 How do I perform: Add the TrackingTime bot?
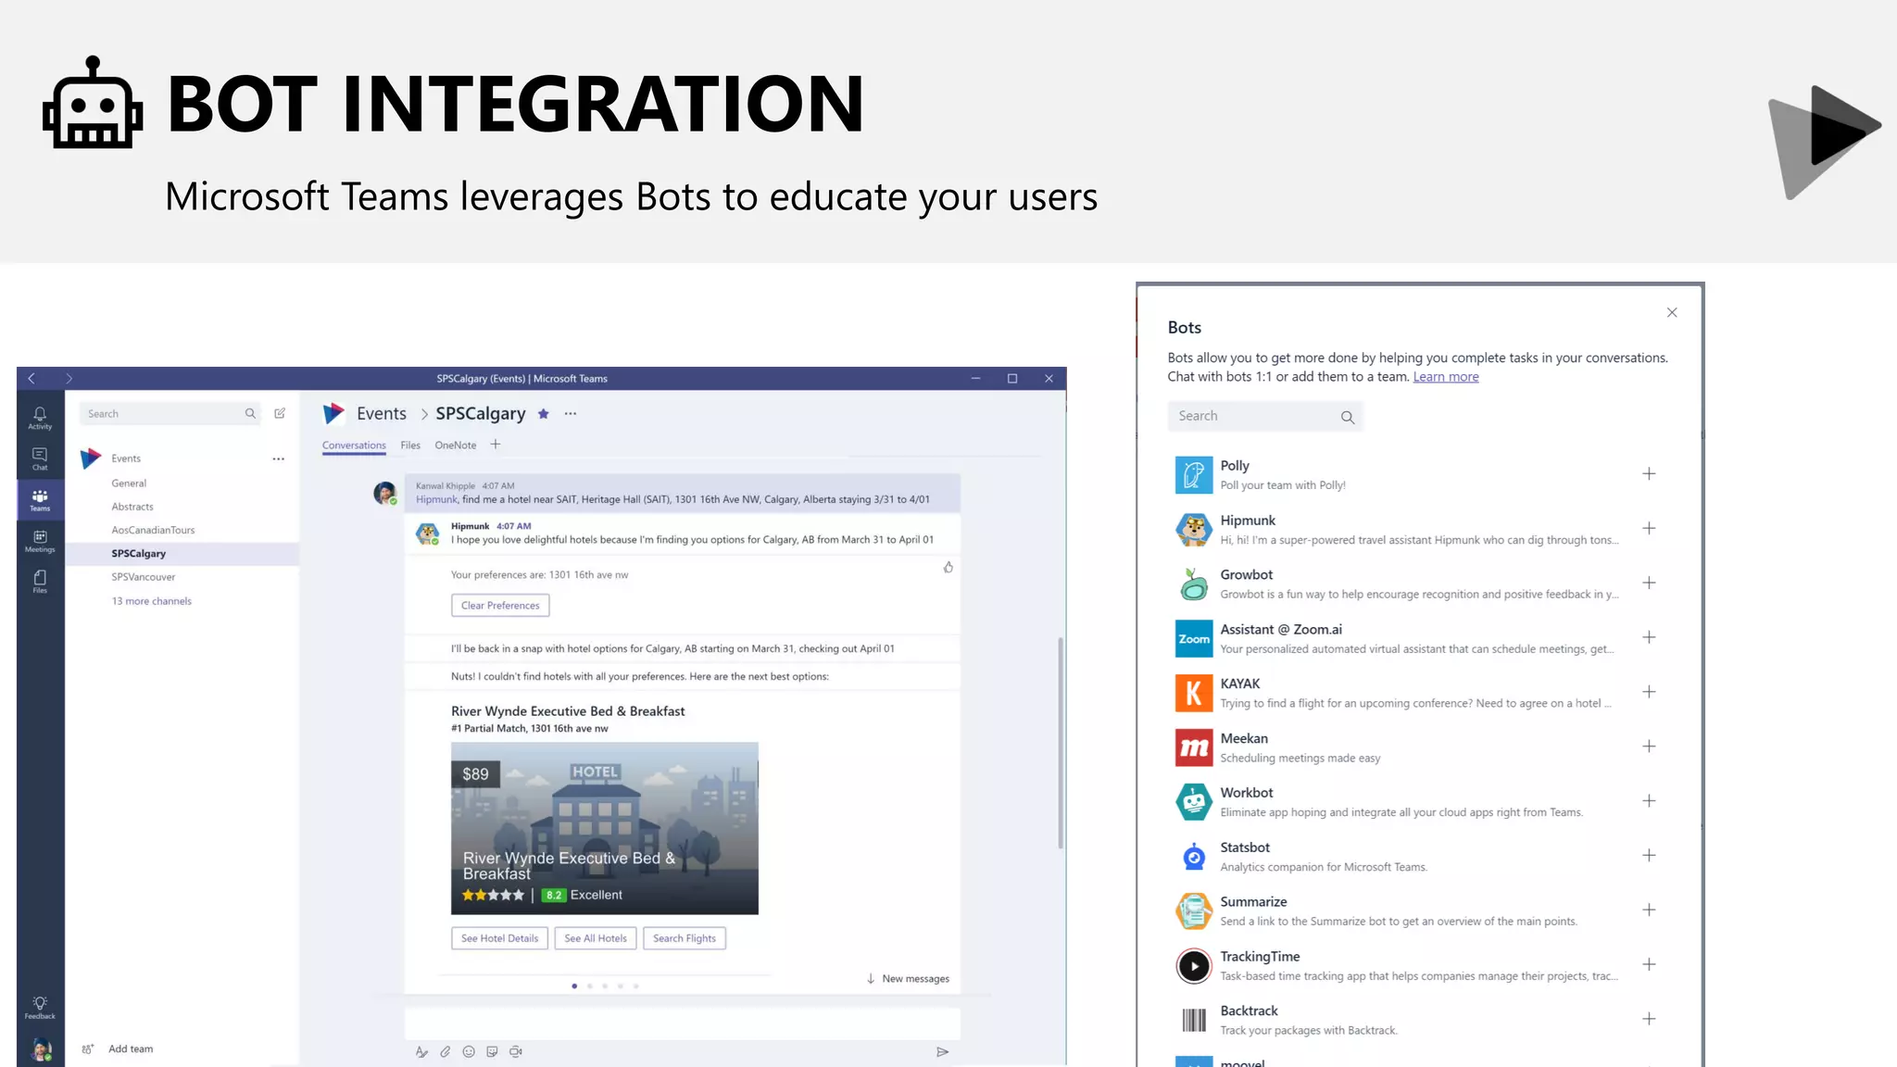1649,964
